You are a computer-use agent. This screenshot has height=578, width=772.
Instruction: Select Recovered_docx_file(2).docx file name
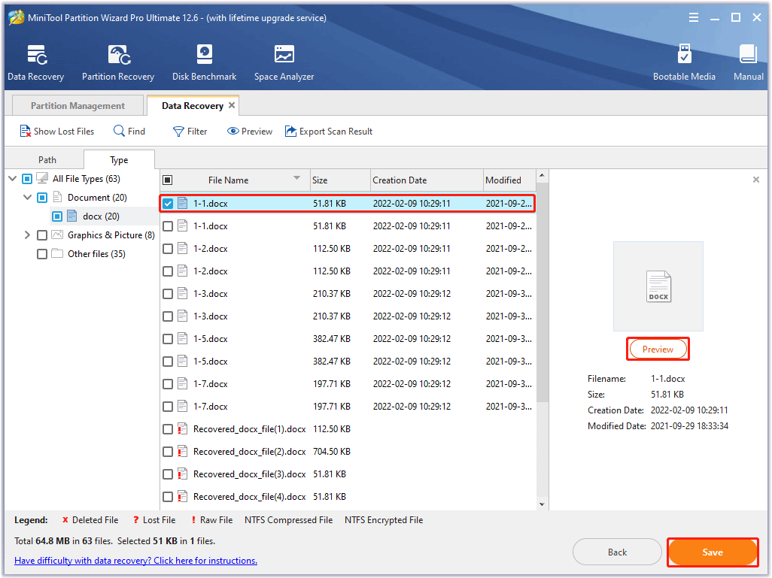tap(250, 452)
